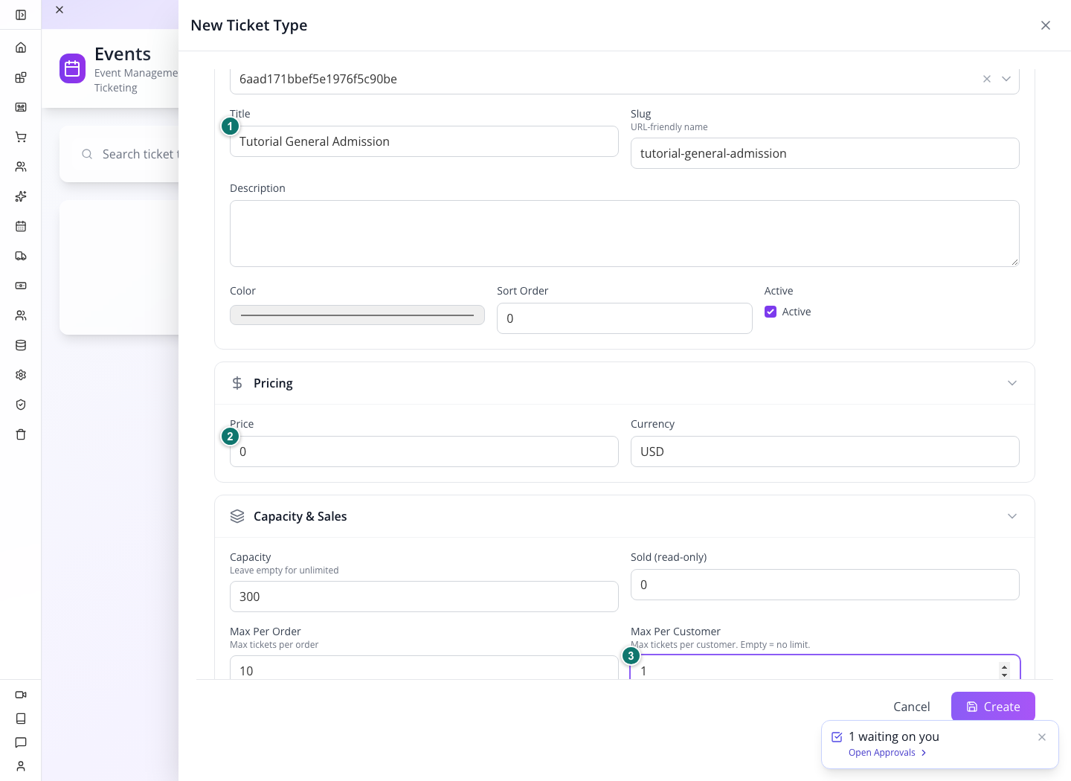Screen dimensions: 1071x781
Task: Click the banknote icon in the sidebar
Action: click(21, 286)
